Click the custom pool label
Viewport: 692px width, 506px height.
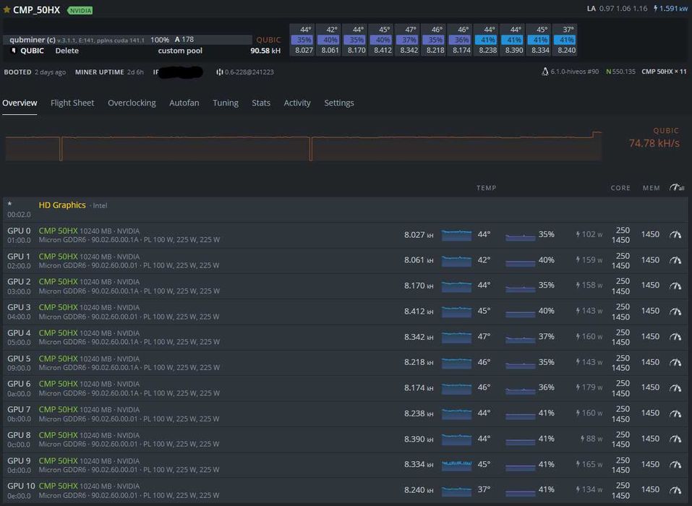pos(180,51)
